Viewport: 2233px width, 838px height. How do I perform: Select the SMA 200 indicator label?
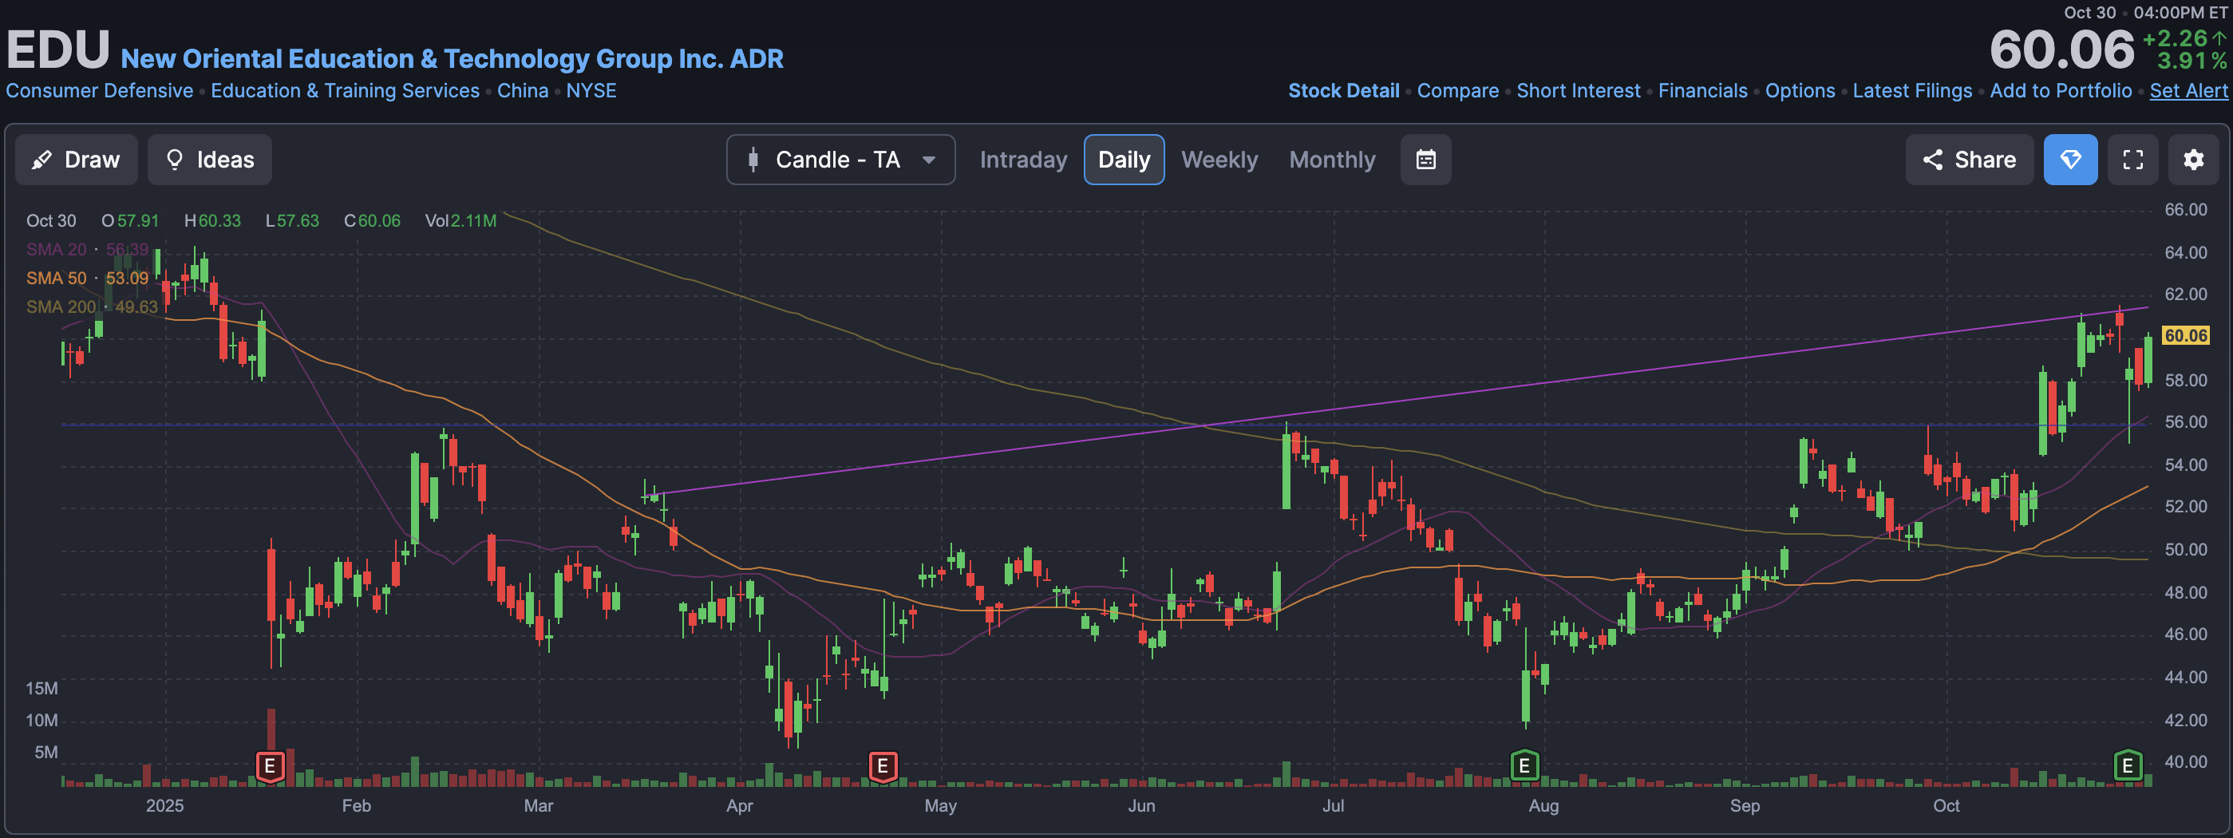[61, 306]
